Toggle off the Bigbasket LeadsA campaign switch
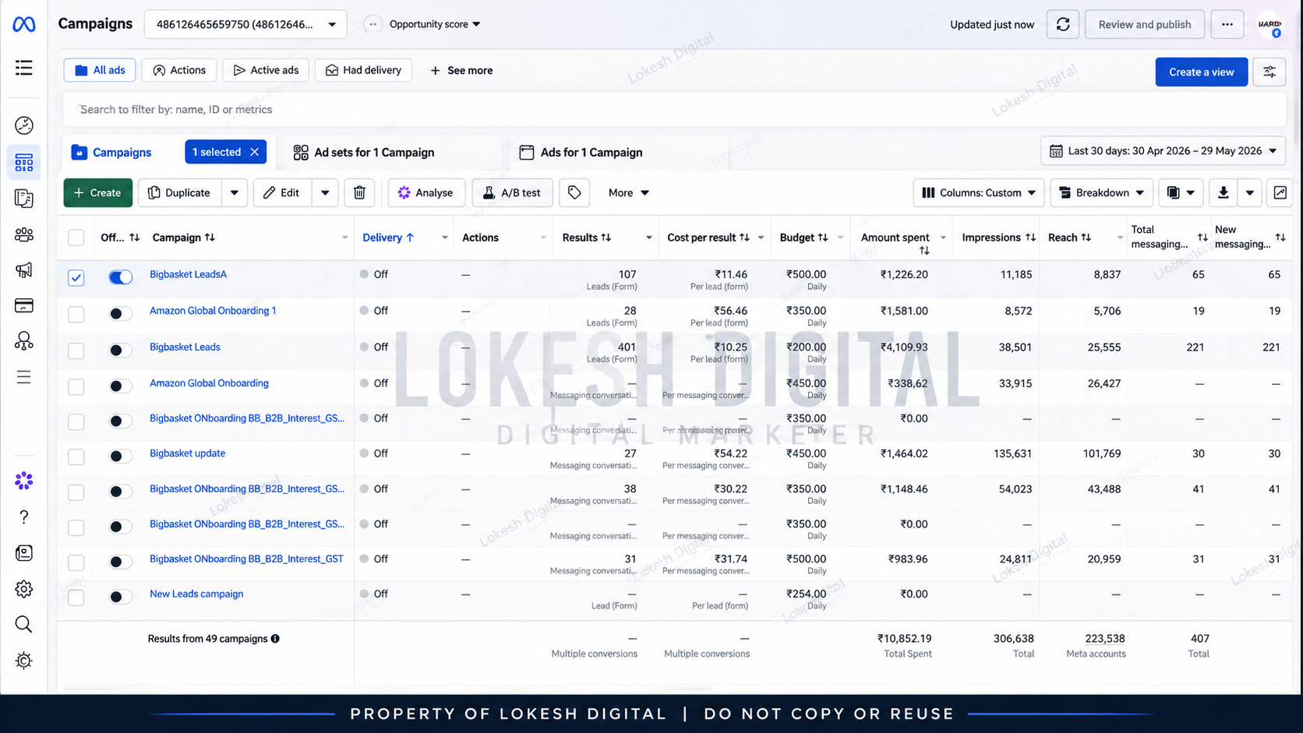This screenshot has width=1303, height=733. [x=121, y=277]
